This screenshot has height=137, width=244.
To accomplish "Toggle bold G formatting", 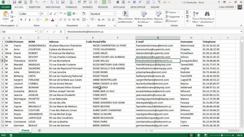I will [x=21, y=19].
